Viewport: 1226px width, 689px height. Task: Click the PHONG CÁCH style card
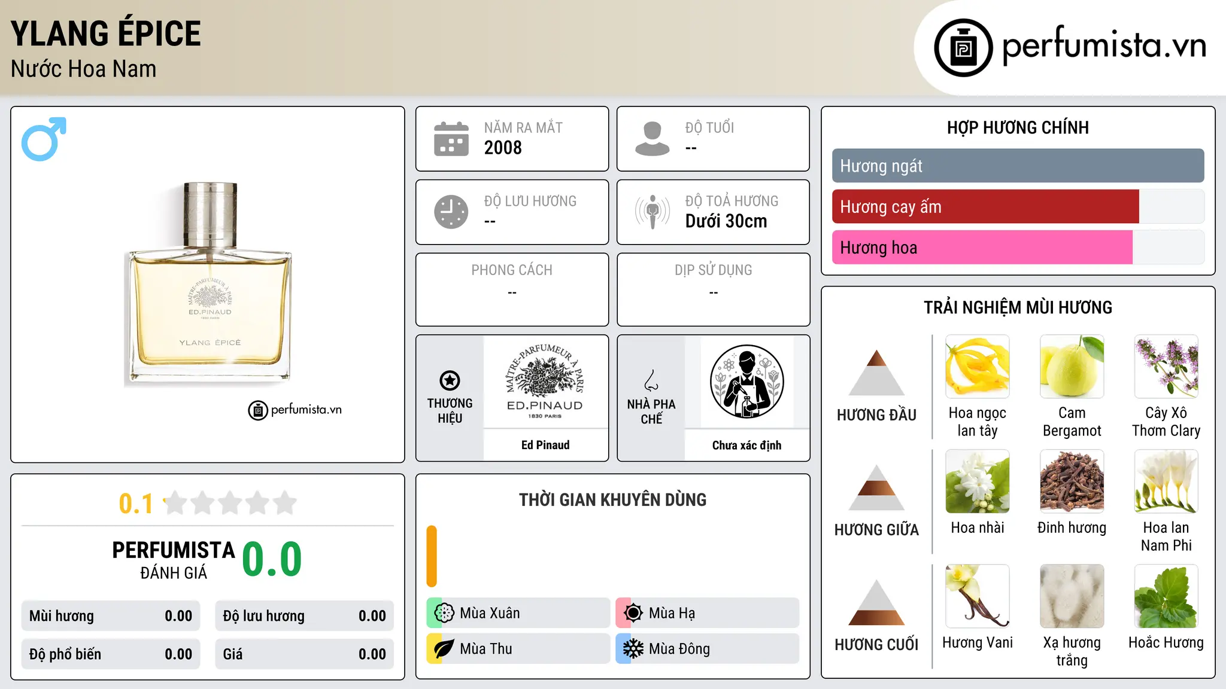(512, 289)
